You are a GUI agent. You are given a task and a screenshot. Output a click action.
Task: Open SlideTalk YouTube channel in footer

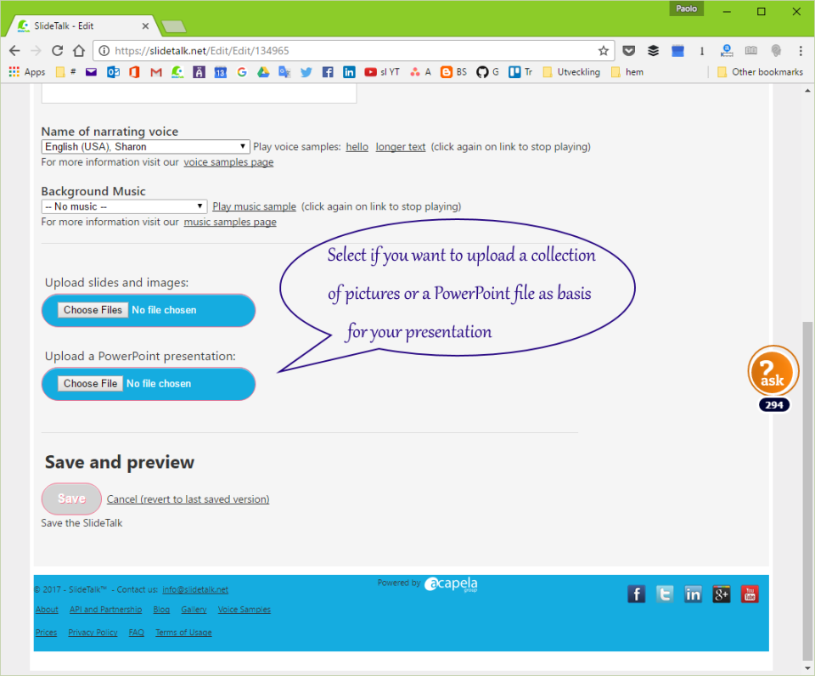coord(750,594)
